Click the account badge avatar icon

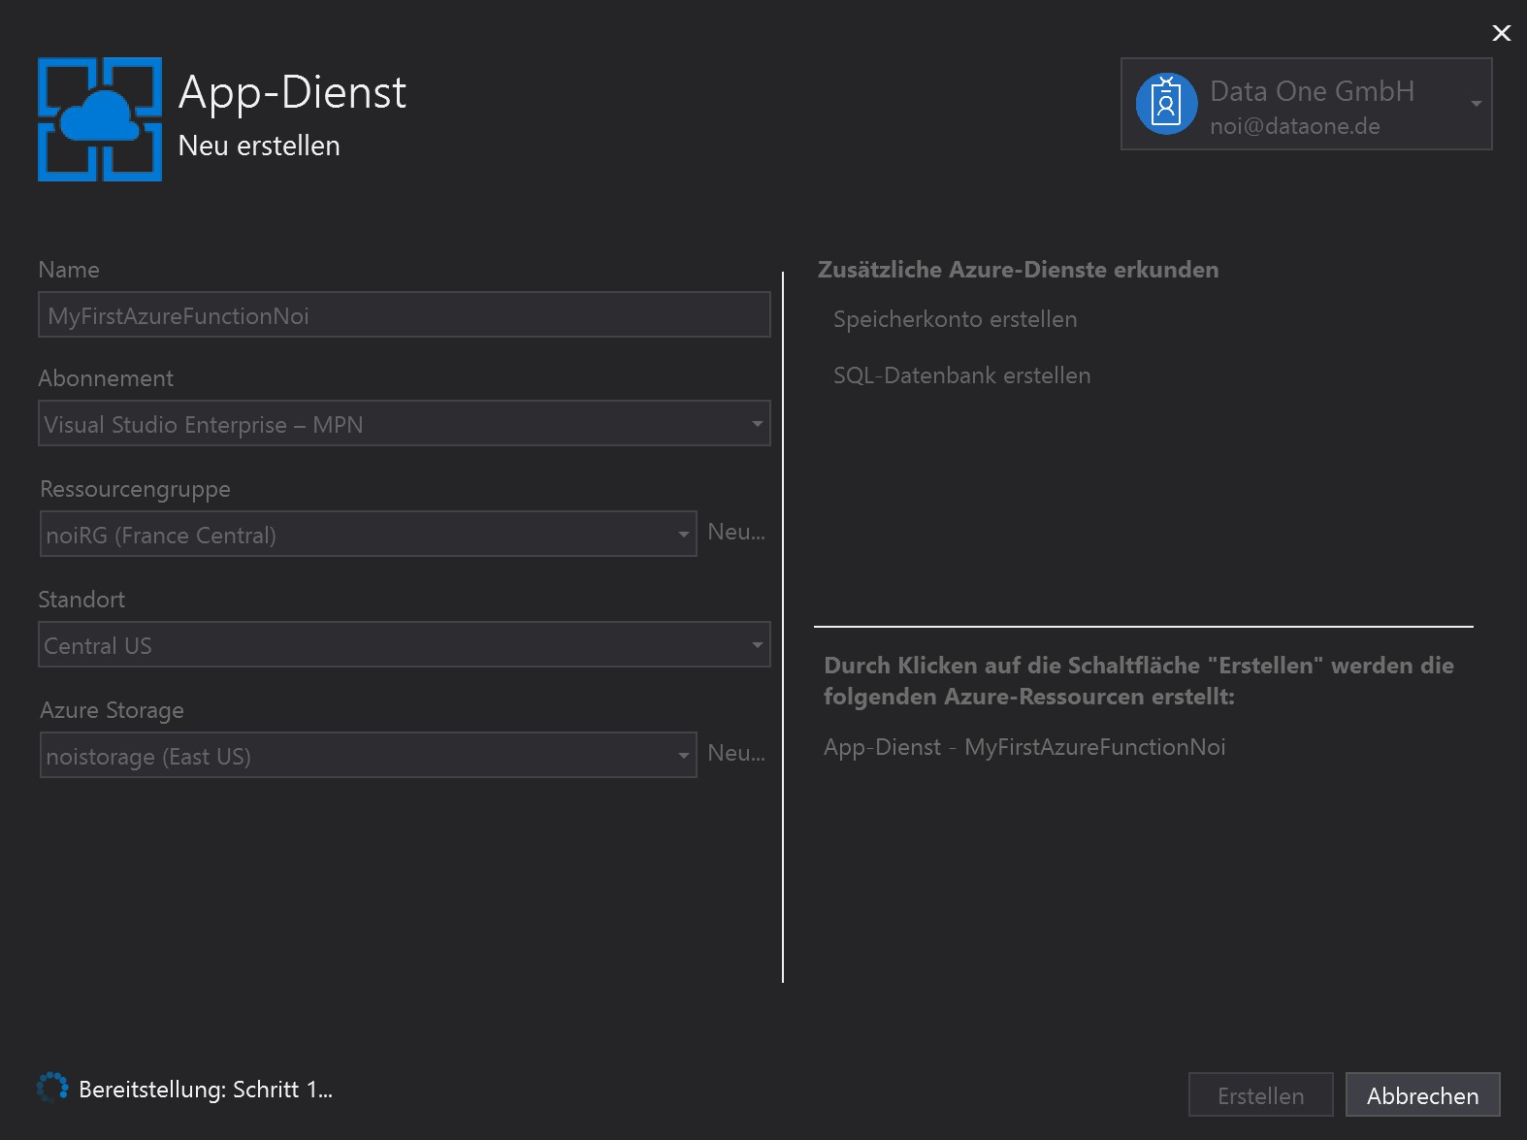coord(1166,104)
